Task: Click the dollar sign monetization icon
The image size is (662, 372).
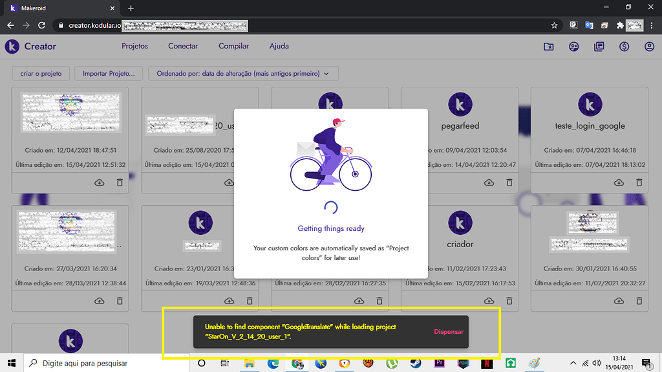Action: pos(624,47)
